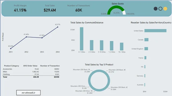Image resolution: width=172 pixels, height=96 pixels.
Task: Click the 486.09 total average value
Action: click(36, 77)
